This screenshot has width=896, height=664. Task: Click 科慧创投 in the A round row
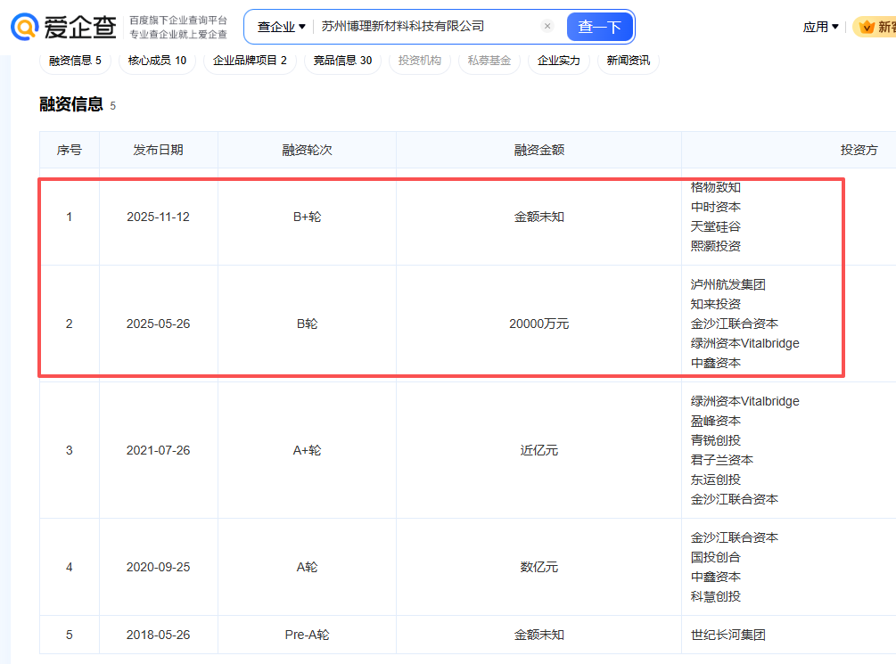[715, 596]
